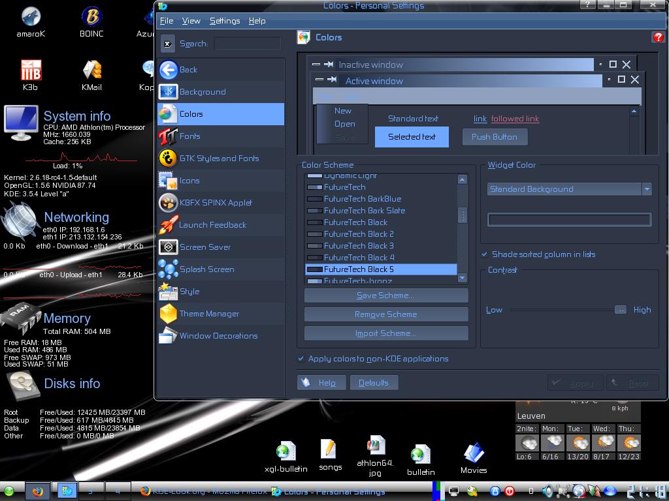
Task: Open the Theme Manager module
Action: point(221,313)
